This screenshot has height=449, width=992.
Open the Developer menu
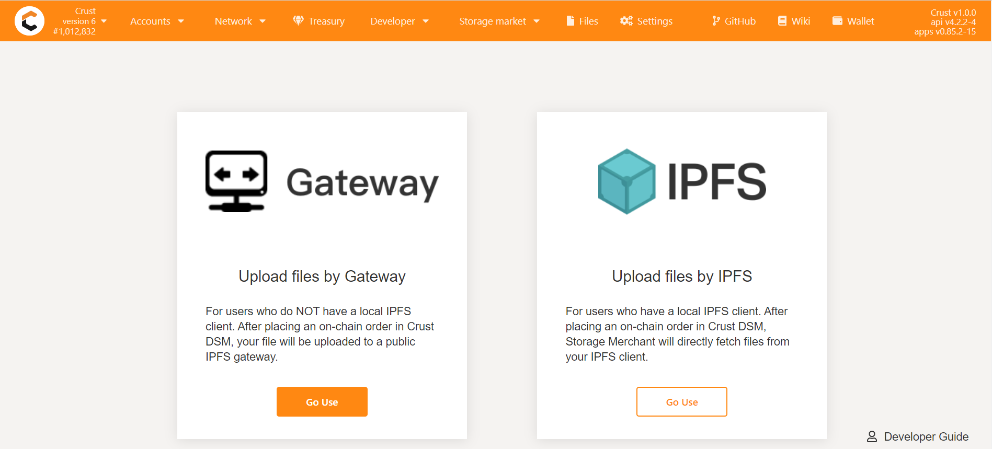click(400, 21)
